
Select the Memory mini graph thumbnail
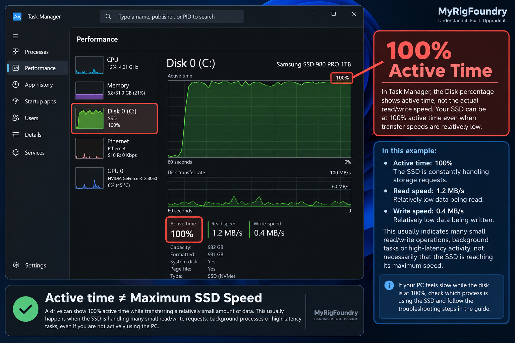point(90,90)
